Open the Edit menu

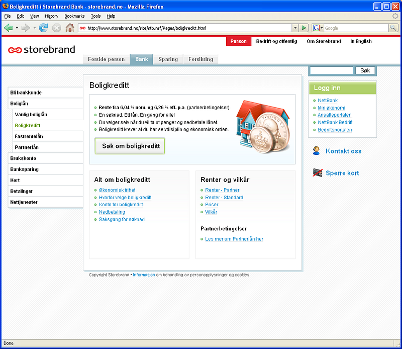(20, 16)
